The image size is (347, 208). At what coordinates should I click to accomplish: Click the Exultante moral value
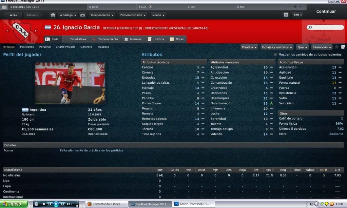(x=336, y=134)
